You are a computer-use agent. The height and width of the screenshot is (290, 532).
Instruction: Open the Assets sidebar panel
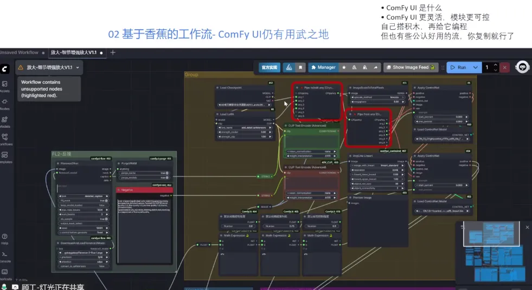click(5, 86)
